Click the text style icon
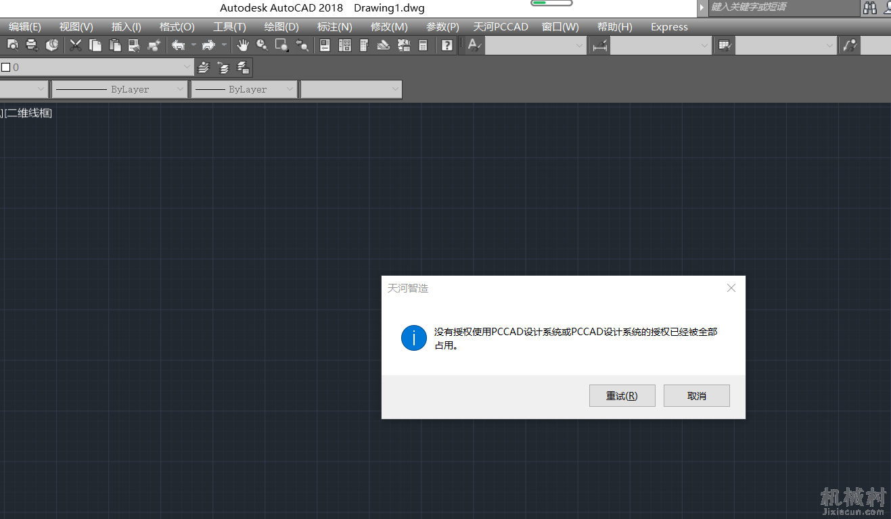Image resolution: width=891 pixels, height=519 pixels. coord(474,45)
